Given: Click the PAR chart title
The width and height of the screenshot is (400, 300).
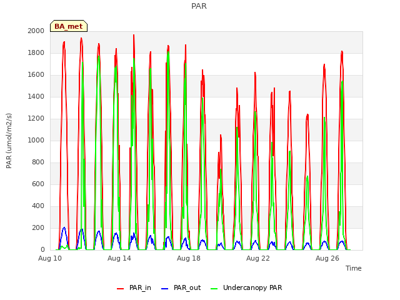Looking at the screenshot, I should point(199,6).
